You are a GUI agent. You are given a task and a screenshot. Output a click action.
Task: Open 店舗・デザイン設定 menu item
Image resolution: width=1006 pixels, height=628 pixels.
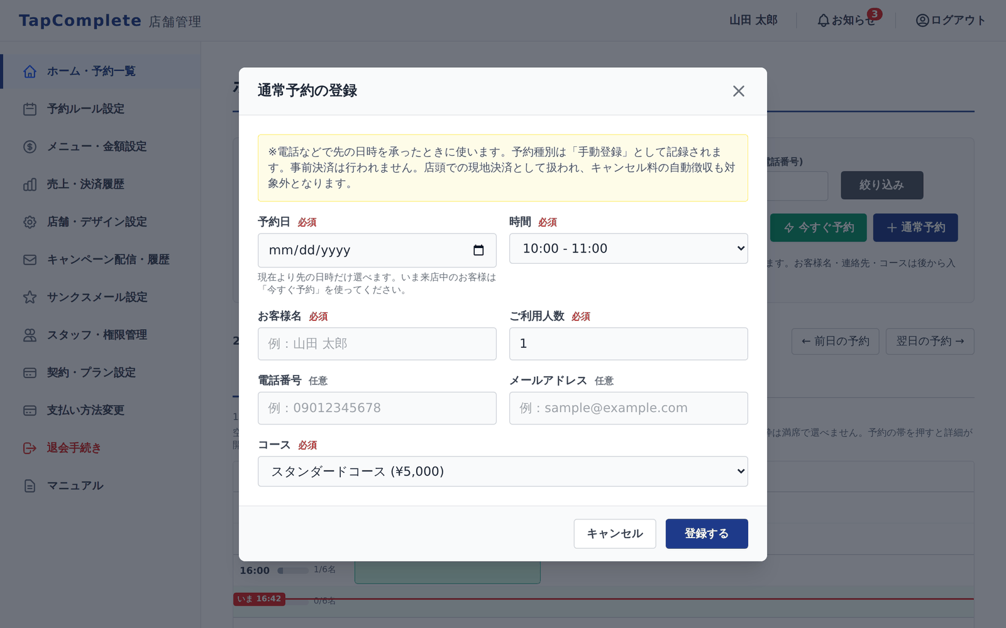(101, 222)
